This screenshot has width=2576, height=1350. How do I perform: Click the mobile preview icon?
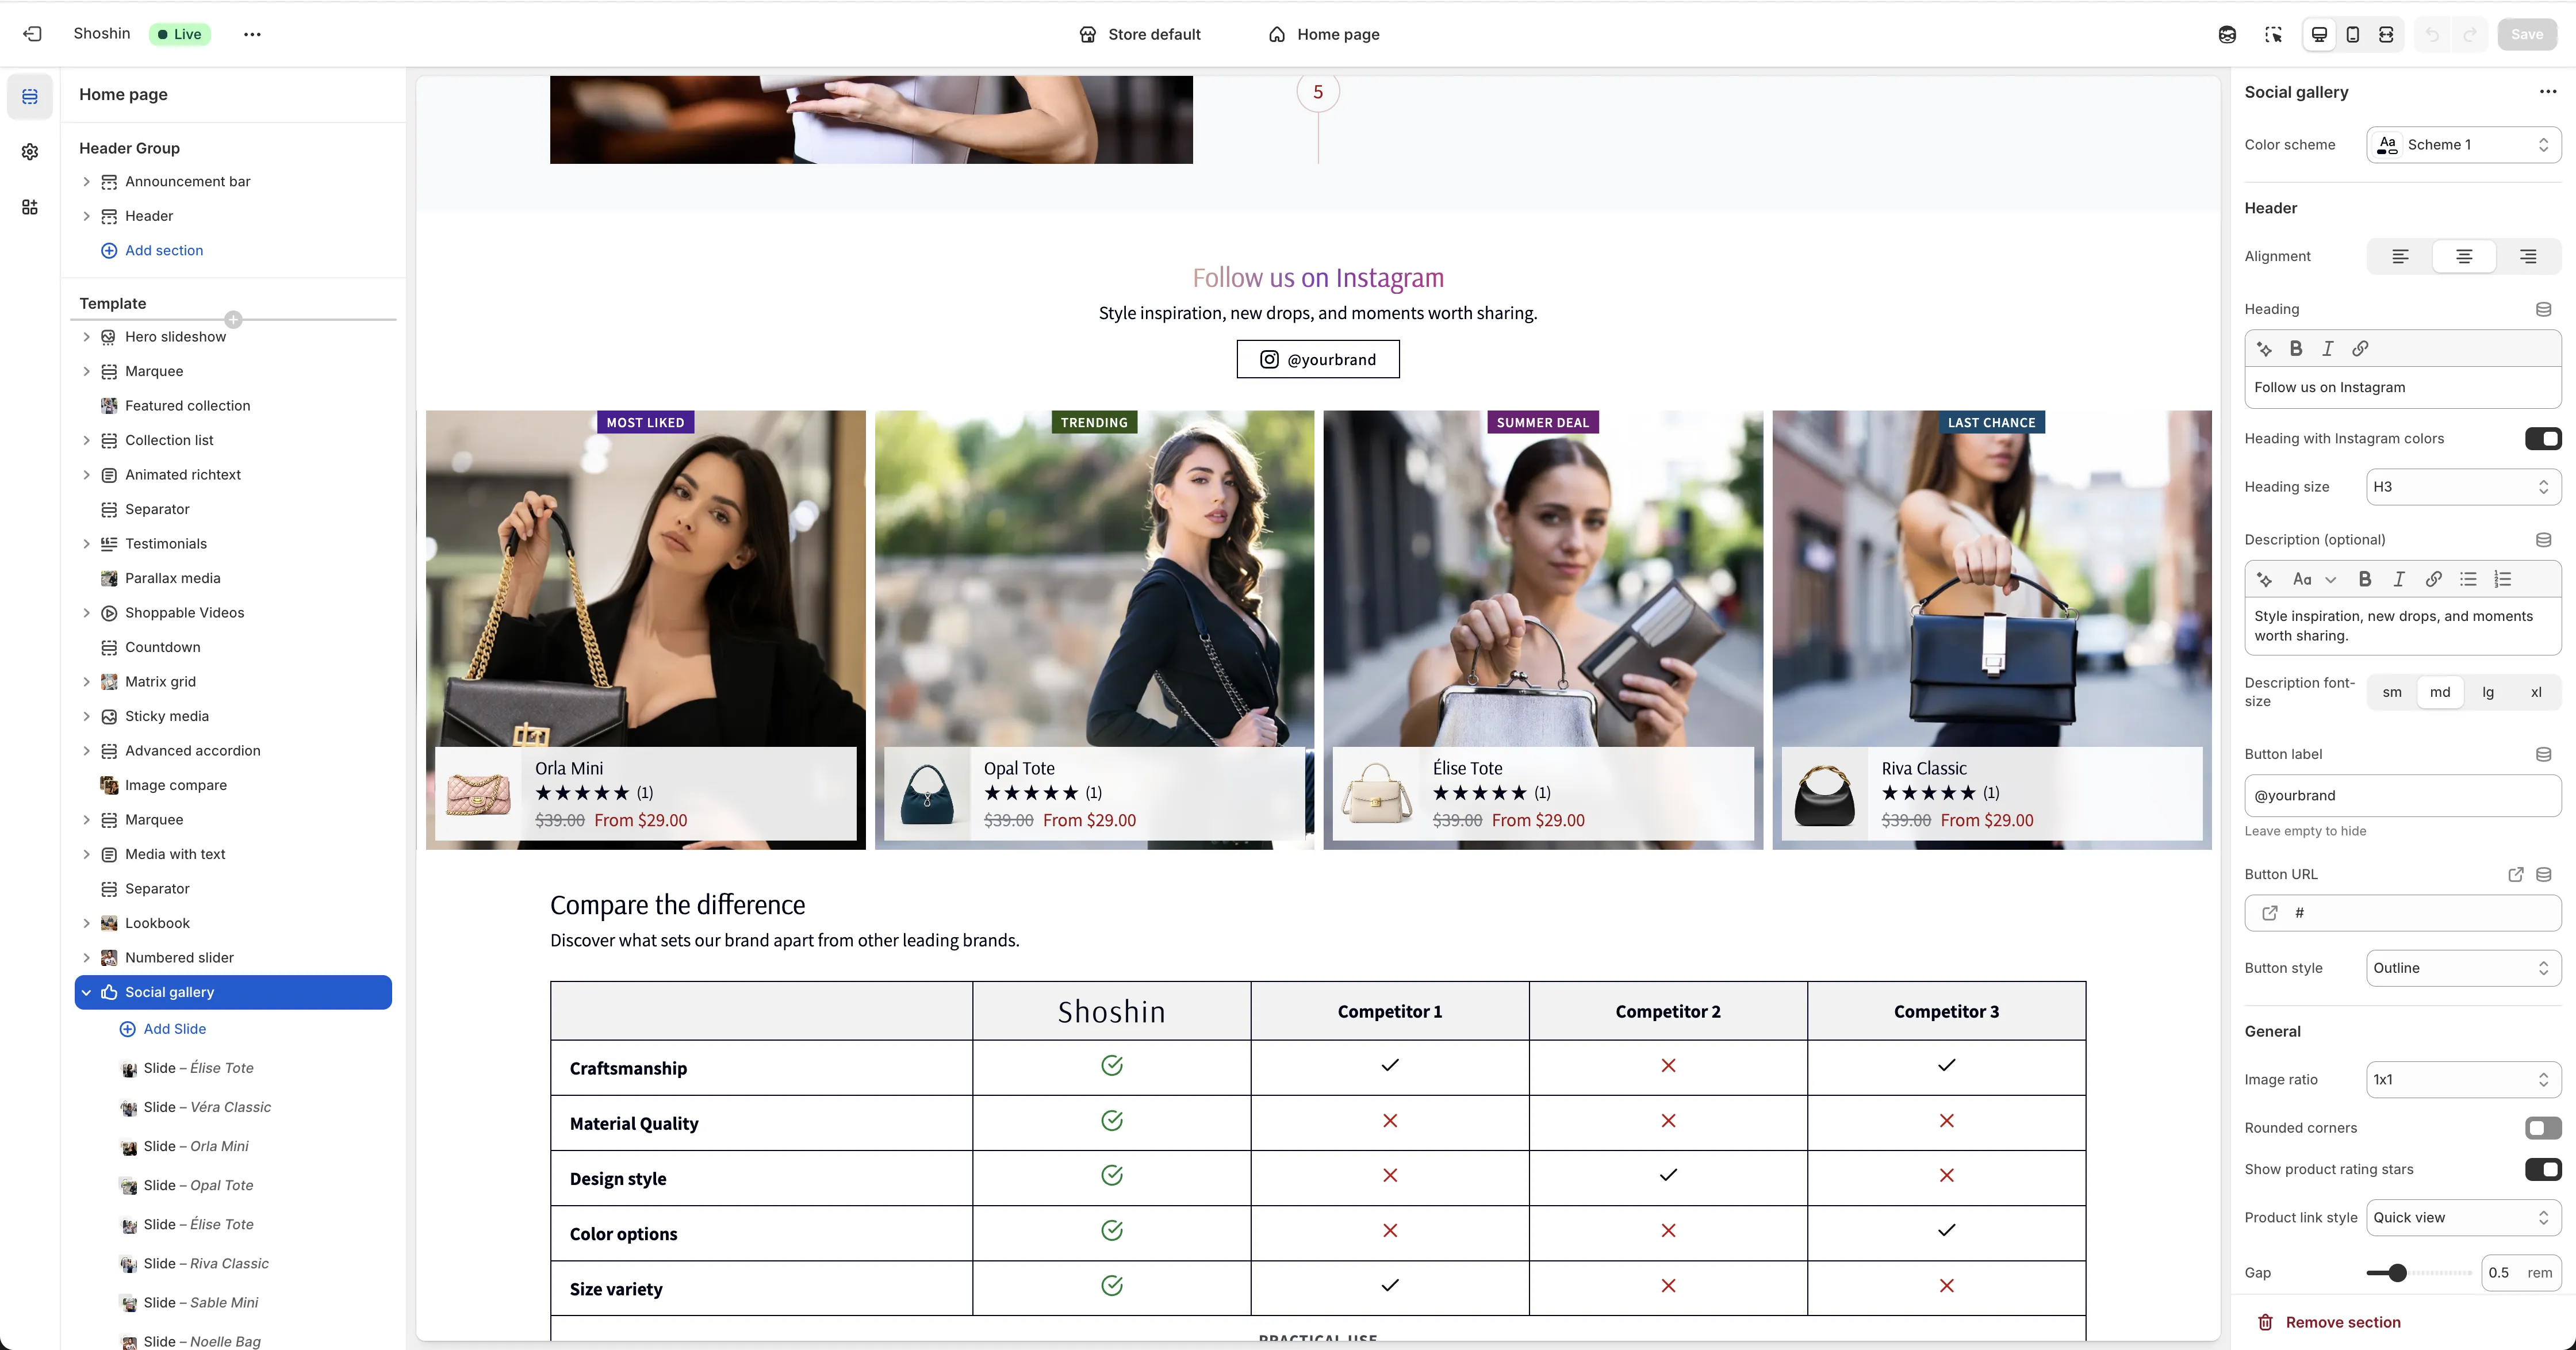pyautogui.click(x=2352, y=34)
